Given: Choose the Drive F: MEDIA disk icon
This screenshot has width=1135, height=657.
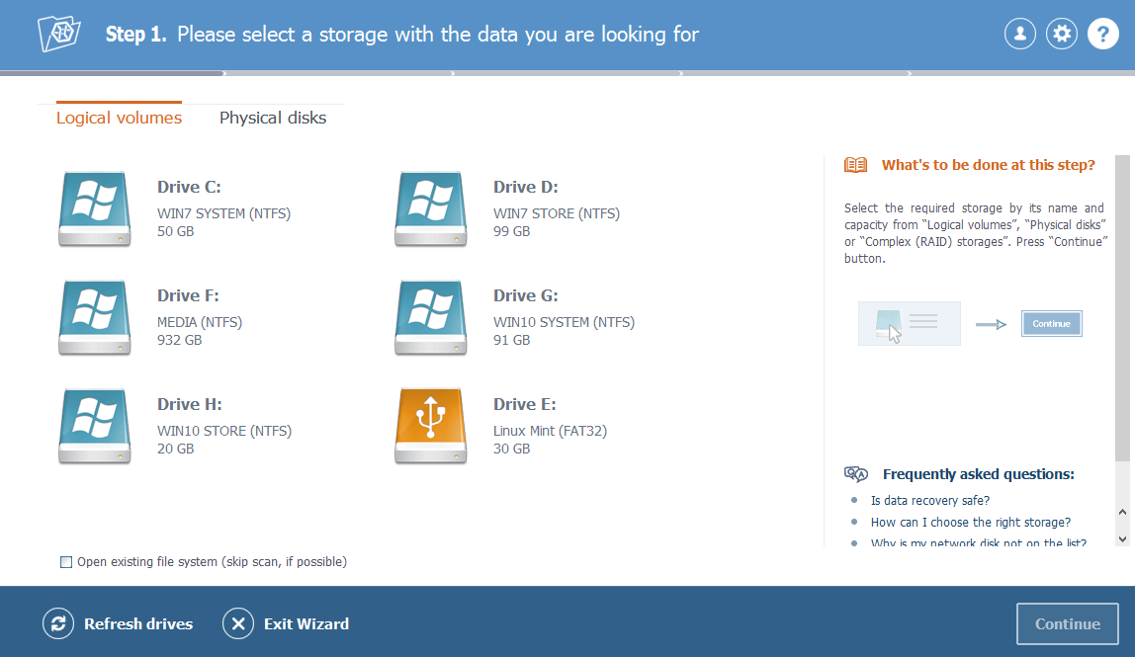Looking at the screenshot, I should click(x=94, y=317).
